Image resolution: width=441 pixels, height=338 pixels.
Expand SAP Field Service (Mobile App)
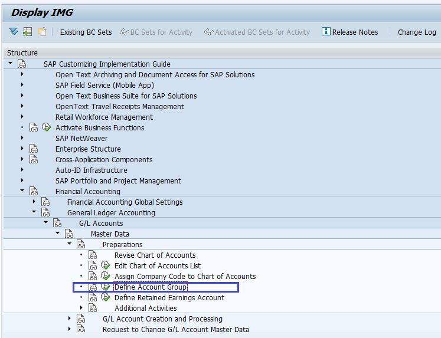[x=22, y=85]
